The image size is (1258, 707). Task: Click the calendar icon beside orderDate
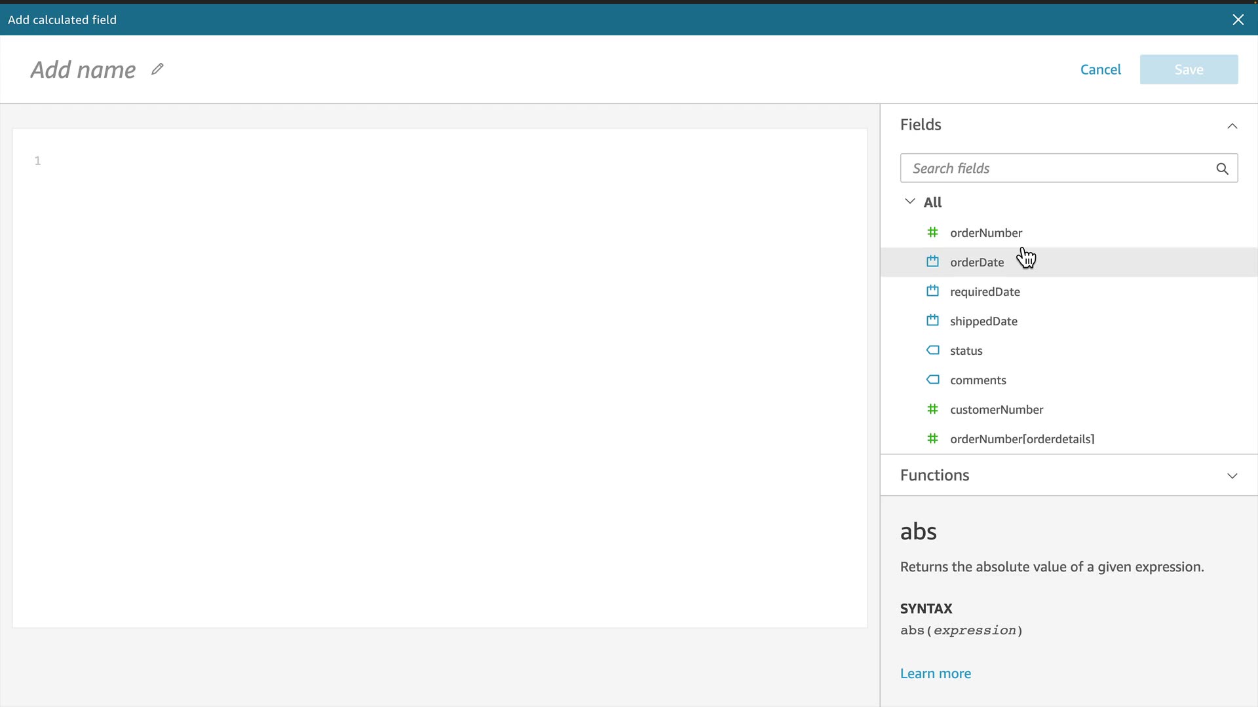point(932,262)
